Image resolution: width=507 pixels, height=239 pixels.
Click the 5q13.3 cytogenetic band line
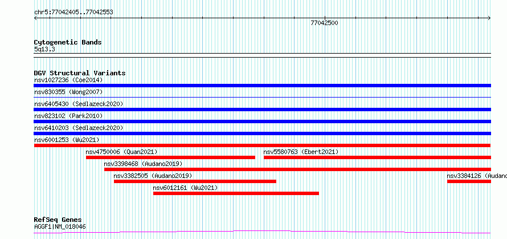(x=262, y=55)
